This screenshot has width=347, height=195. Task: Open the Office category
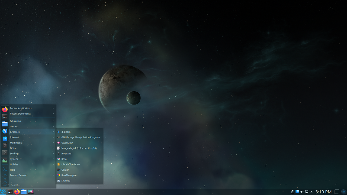[x=32, y=148]
